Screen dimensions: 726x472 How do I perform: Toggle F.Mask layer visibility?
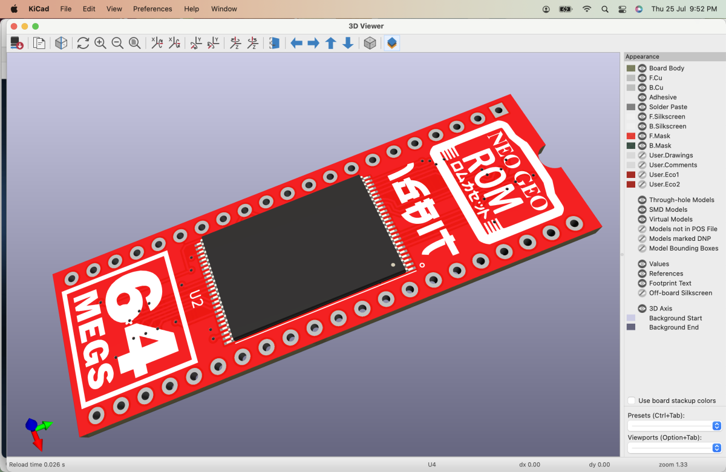(643, 136)
